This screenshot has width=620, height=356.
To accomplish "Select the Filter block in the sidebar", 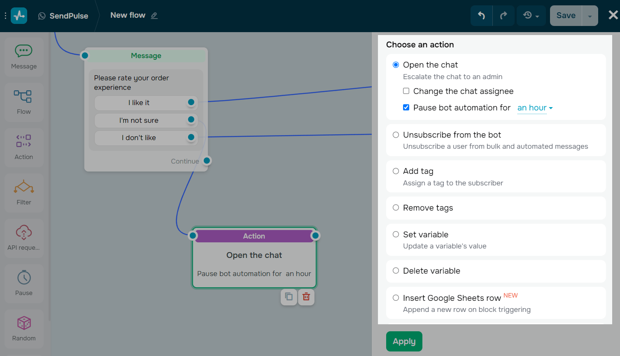I will pos(23,192).
